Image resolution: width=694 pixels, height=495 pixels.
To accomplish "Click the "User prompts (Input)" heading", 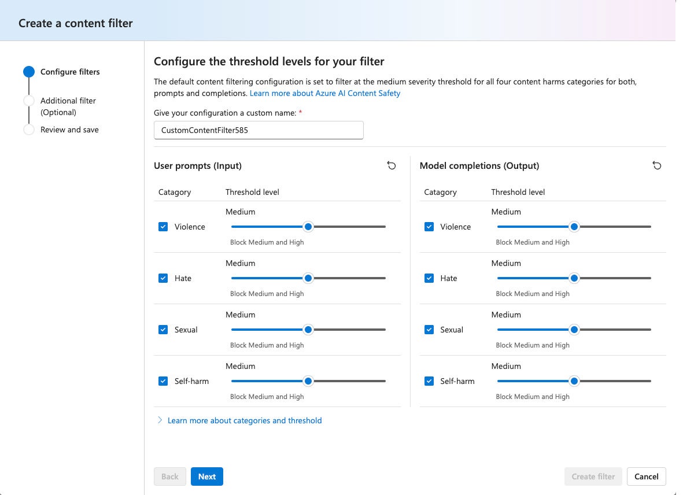I will 198,165.
